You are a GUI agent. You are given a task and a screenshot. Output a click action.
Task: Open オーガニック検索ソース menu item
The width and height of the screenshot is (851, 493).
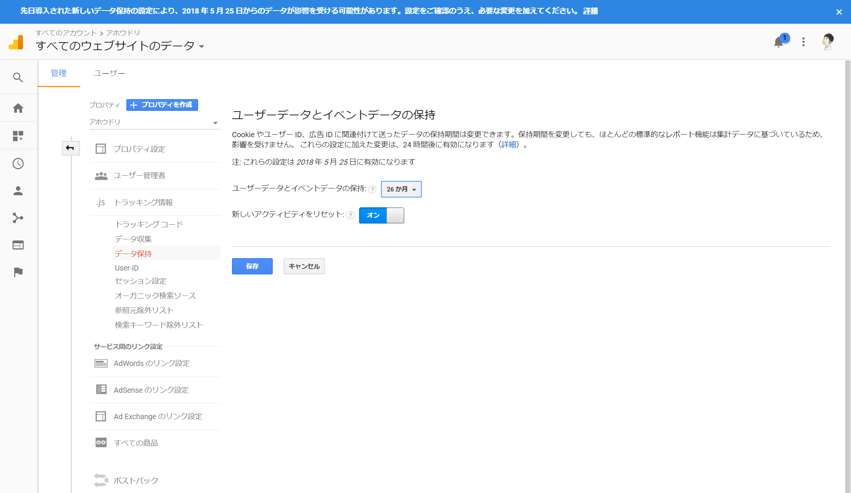[155, 296]
